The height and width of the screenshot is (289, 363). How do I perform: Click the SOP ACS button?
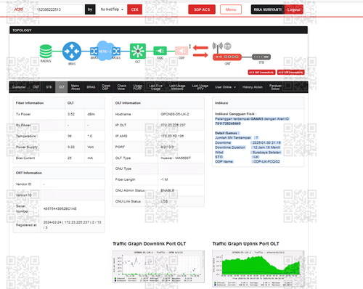(202, 9)
